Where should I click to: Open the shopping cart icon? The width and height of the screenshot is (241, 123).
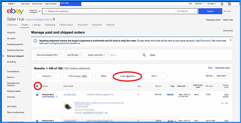pos(229,4)
